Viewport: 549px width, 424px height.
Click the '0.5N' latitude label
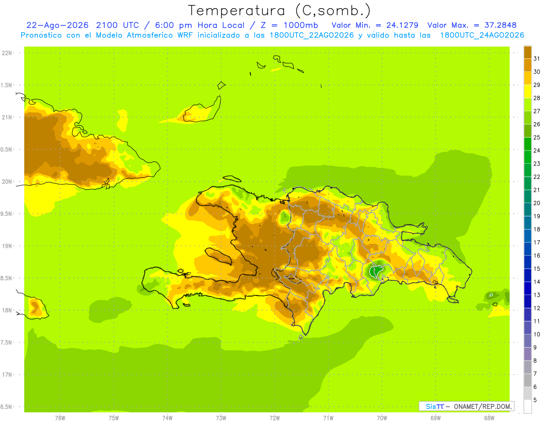(6, 150)
